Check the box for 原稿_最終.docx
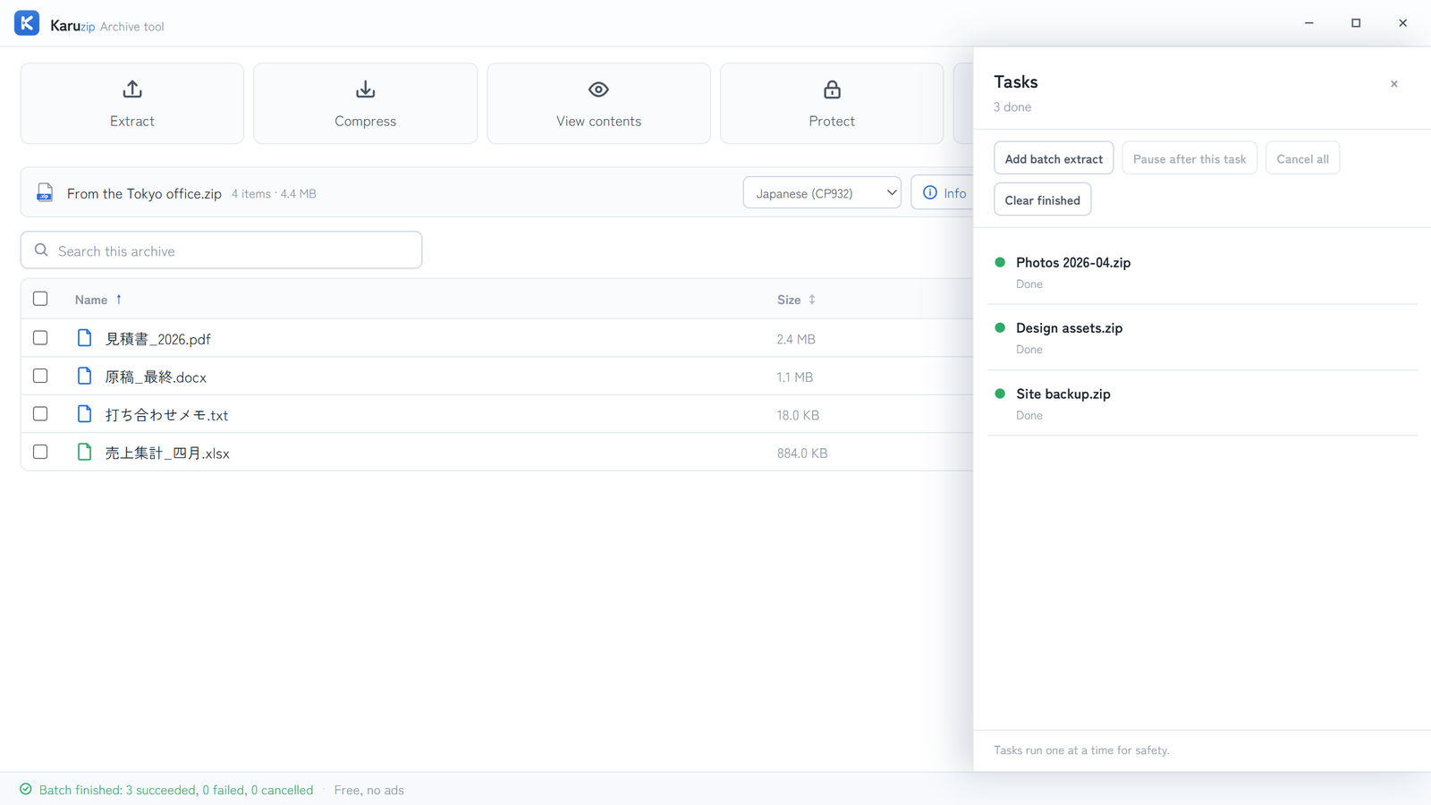 click(x=40, y=376)
